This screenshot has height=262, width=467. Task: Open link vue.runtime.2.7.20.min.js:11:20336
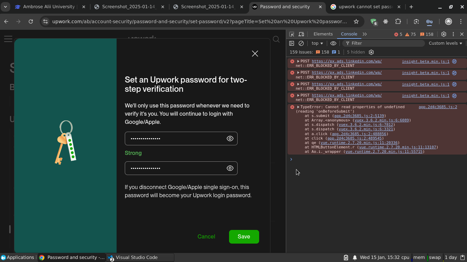pos(359,143)
